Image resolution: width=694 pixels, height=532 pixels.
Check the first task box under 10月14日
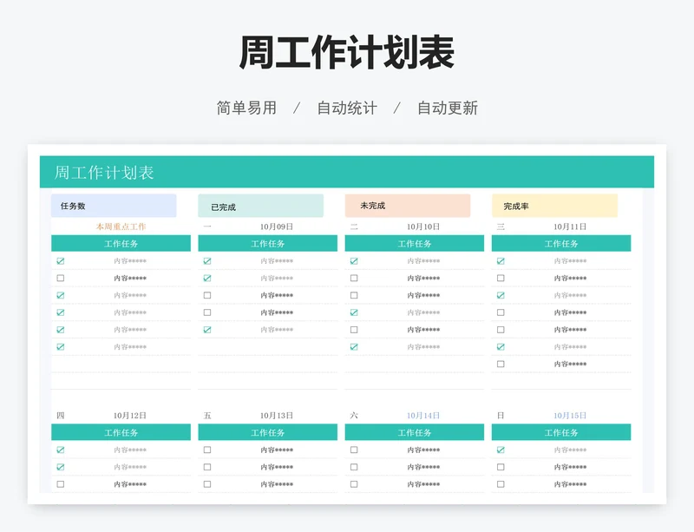(354, 450)
